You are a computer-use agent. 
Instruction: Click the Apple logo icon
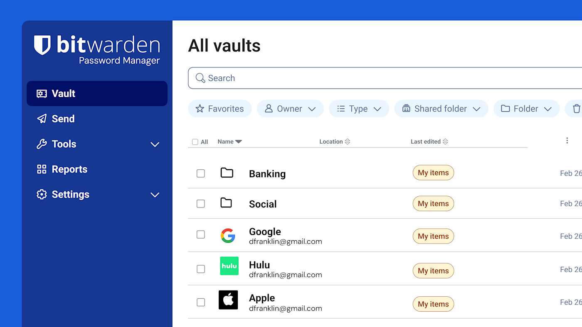tap(228, 300)
